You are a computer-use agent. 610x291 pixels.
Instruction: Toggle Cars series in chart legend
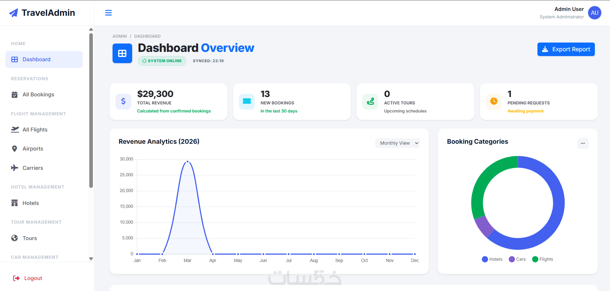click(x=517, y=259)
